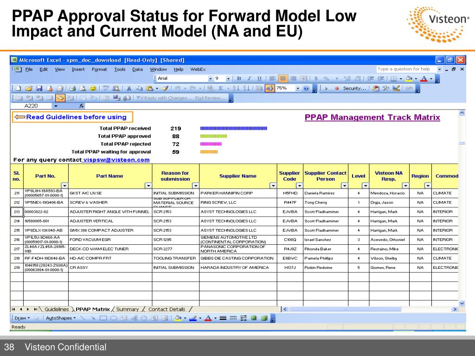
Task: Click Read Guidelines before using button
Action: [x=72, y=117]
